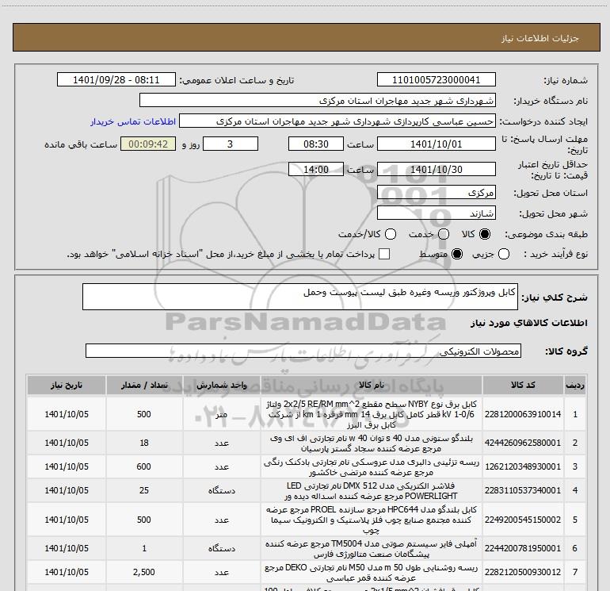This screenshot has height=591, width=610.
Task: Click the validity time field 14:00
Action: [316, 169]
